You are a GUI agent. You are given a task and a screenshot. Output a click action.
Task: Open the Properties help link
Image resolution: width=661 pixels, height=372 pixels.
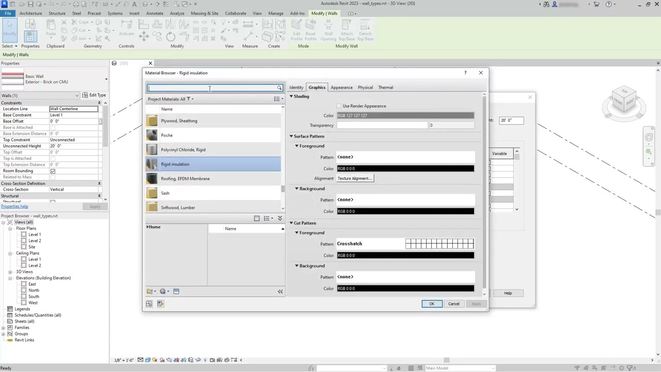[x=14, y=207]
